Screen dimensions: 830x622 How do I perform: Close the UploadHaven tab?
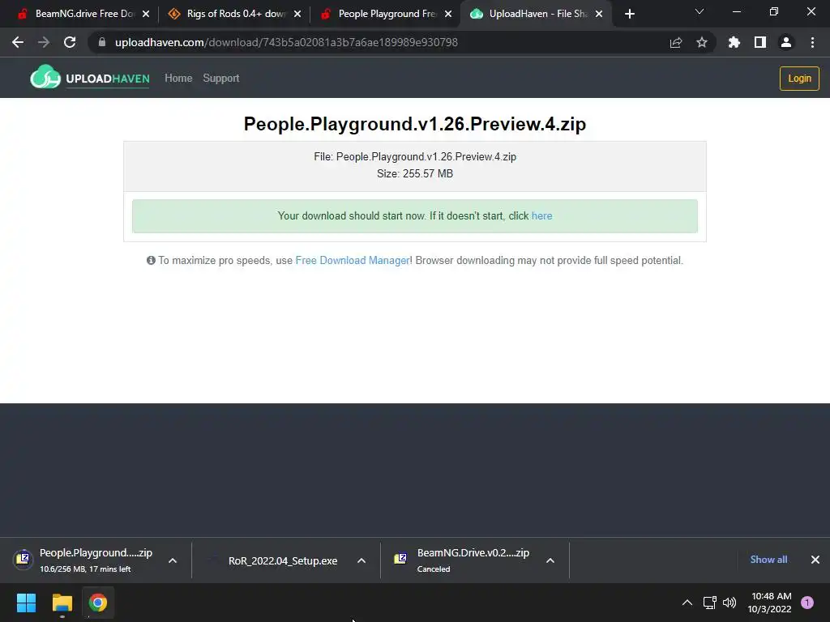pyautogui.click(x=599, y=14)
